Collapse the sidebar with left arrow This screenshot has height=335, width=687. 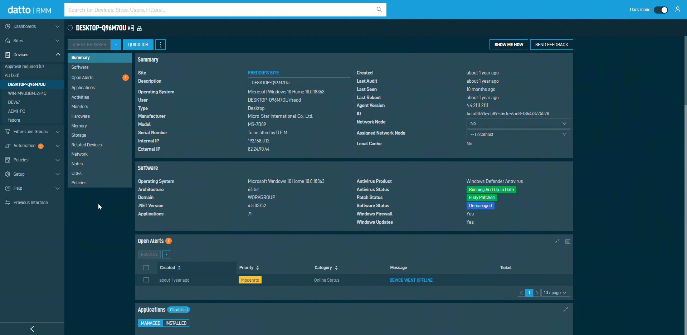pos(32,329)
